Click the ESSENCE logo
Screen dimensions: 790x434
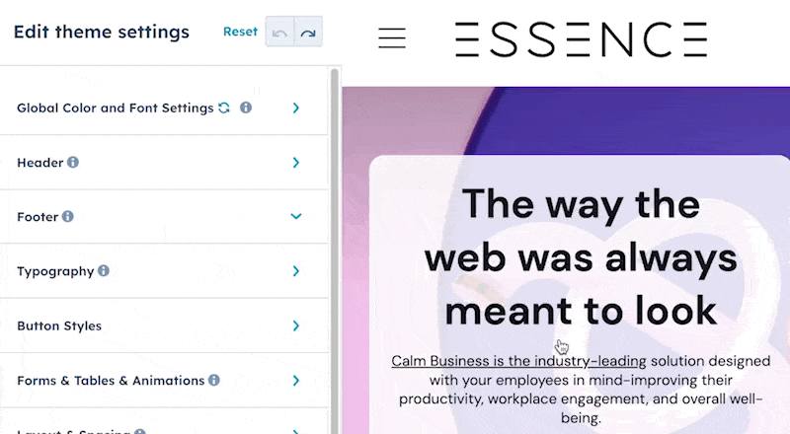[582, 39]
